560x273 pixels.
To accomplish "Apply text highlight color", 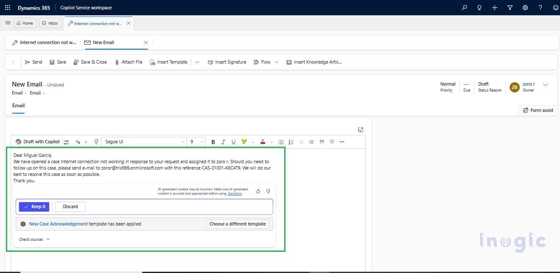I will coord(245,142).
